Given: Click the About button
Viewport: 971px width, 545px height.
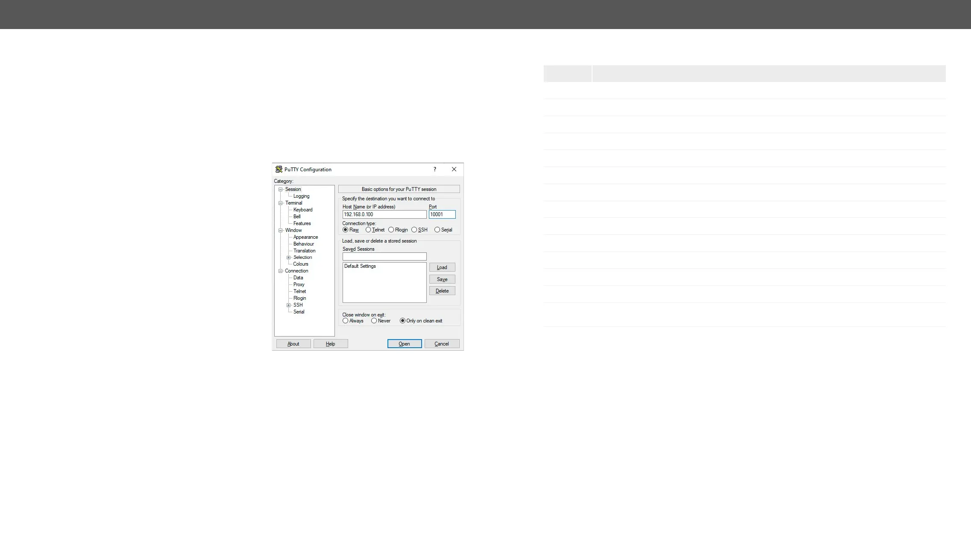Looking at the screenshot, I should click(293, 344).
